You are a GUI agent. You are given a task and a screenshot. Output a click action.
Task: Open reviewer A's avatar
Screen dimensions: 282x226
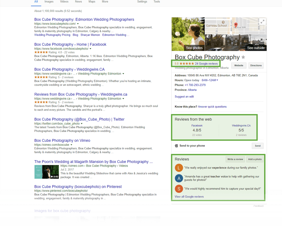179,178
